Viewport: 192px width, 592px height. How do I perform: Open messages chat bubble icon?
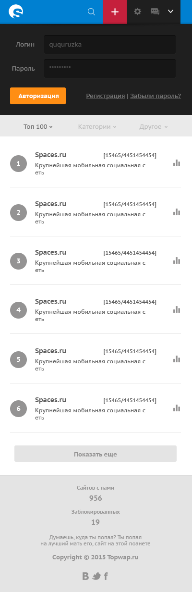(155, 12)
